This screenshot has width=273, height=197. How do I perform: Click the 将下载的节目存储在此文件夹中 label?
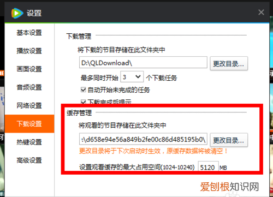121,50
